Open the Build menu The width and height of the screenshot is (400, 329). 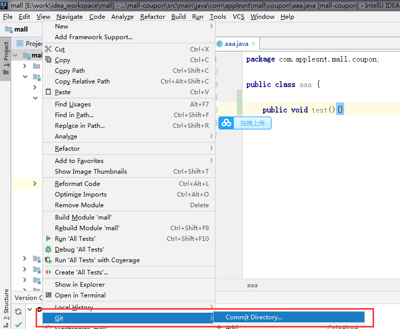178,17
